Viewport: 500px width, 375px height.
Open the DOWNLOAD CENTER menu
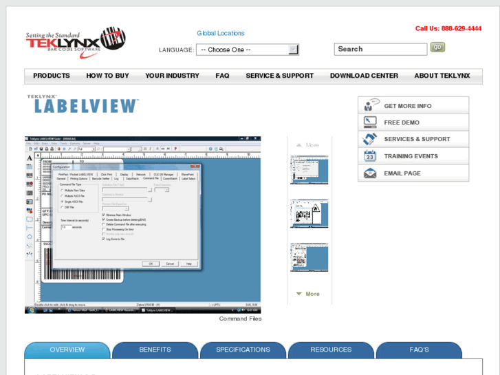tap(364, 76)
